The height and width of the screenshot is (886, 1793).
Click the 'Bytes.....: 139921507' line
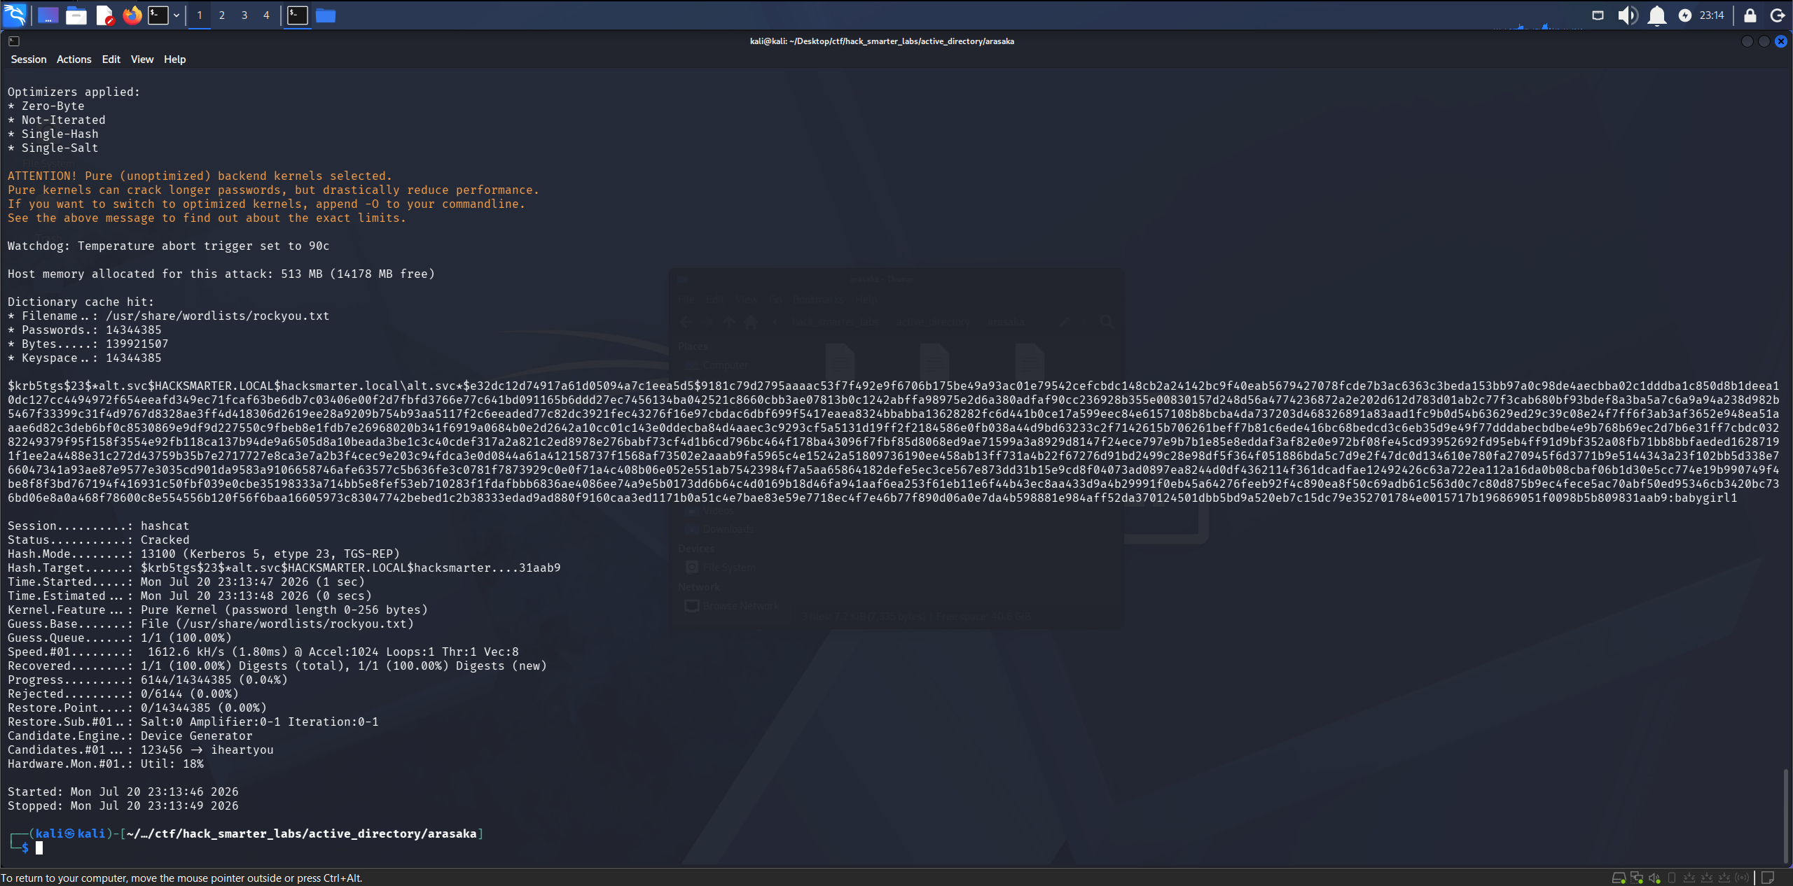(x=88, y=344)
